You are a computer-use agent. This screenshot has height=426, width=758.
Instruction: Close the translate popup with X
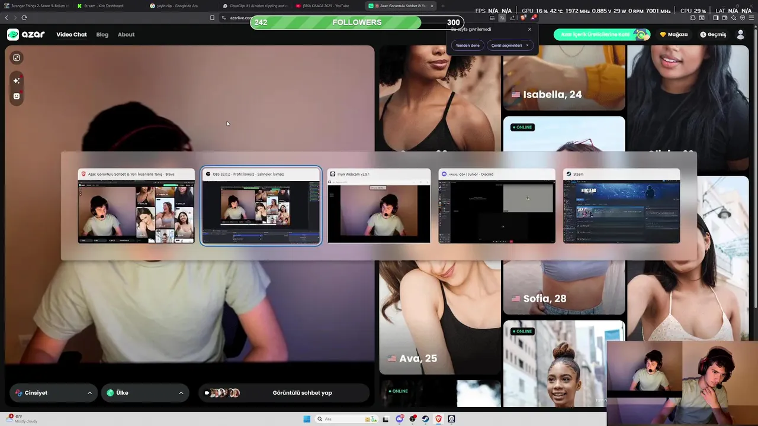click(x=529, y=29)
